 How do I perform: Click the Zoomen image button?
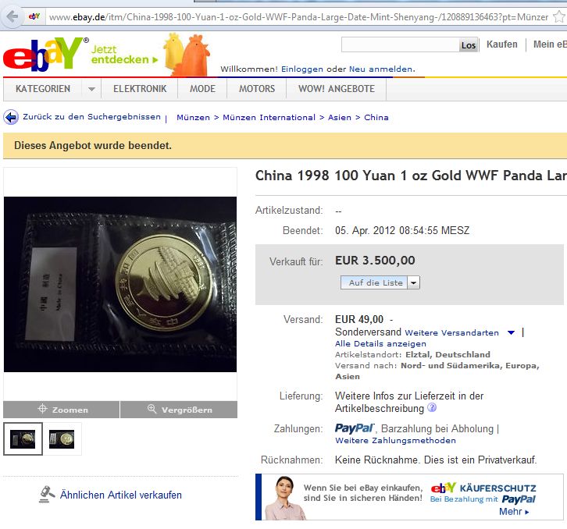62,410
